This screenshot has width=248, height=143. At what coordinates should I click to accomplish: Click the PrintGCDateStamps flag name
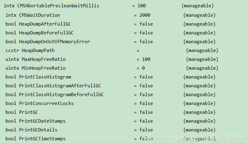[x=42, y=121]
